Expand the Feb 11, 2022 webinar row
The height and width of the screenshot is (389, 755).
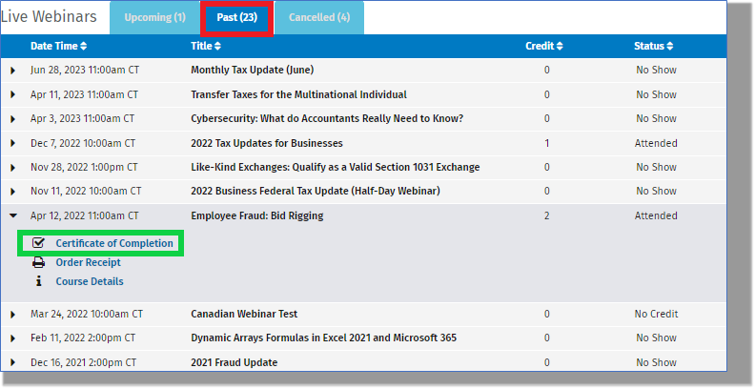tap(13, 338)
